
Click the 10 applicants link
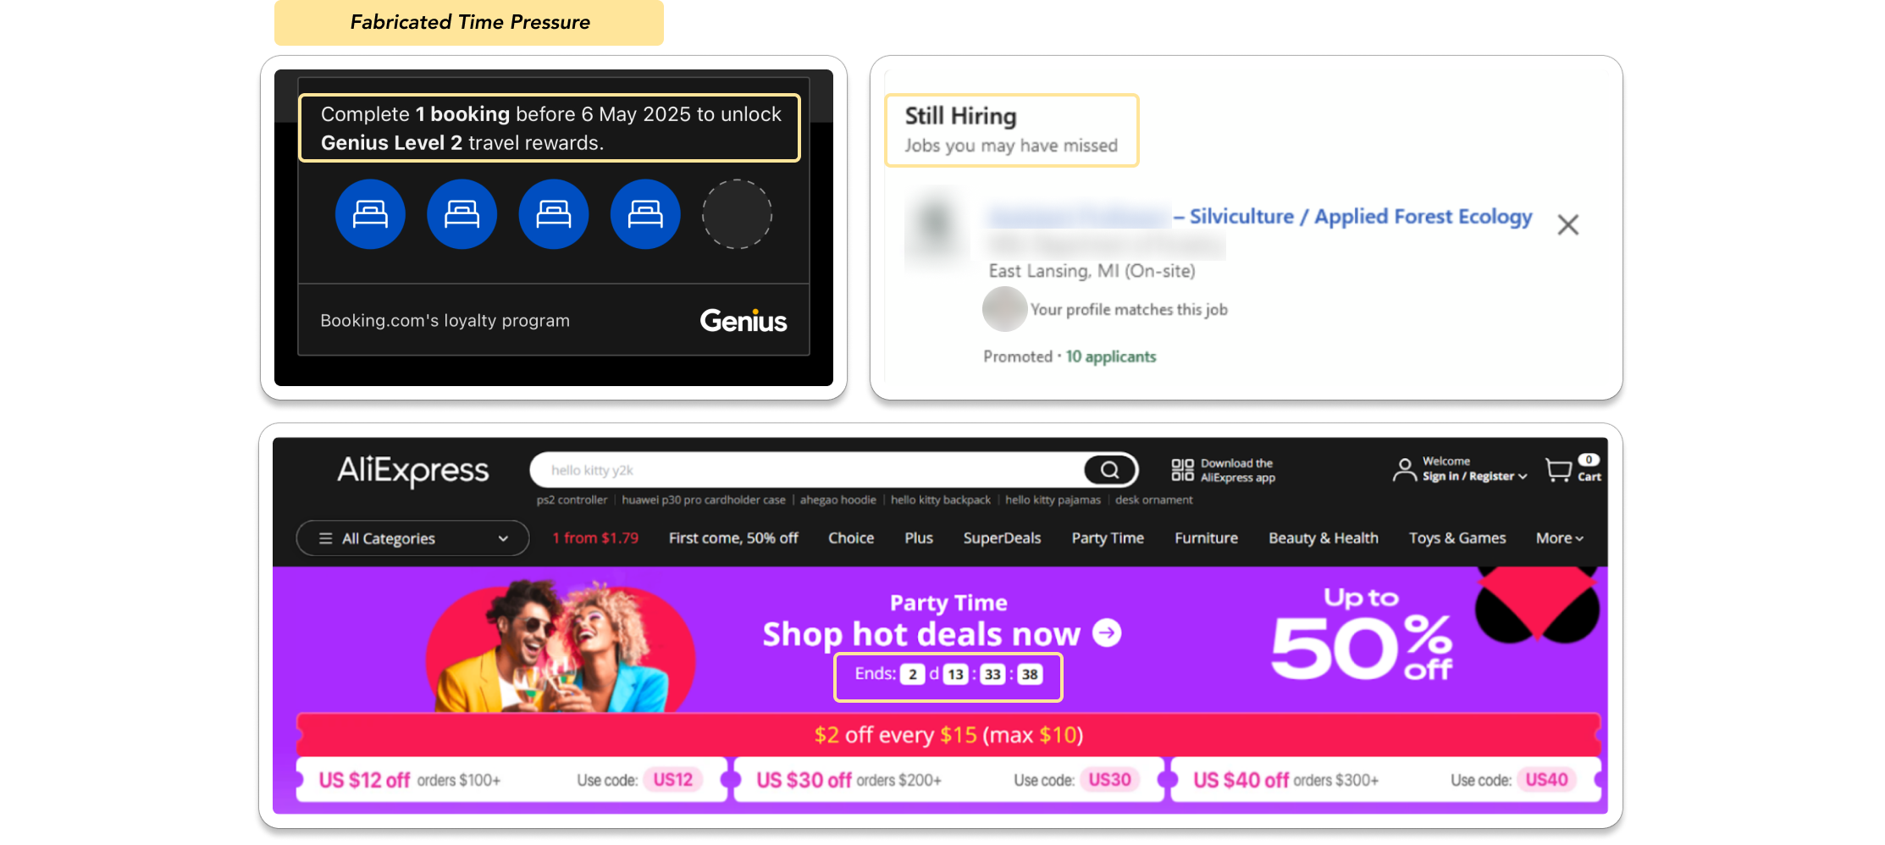1110,356
